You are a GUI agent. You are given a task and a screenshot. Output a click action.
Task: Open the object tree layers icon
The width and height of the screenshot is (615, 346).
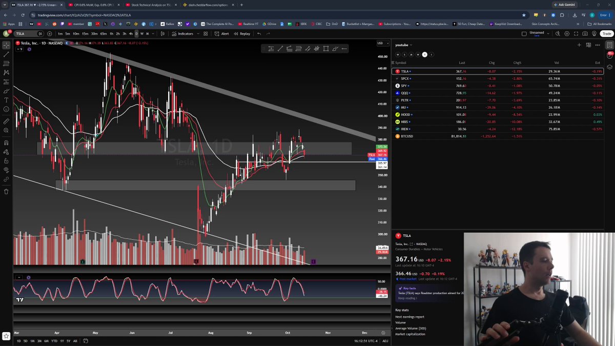pos(610,67)
